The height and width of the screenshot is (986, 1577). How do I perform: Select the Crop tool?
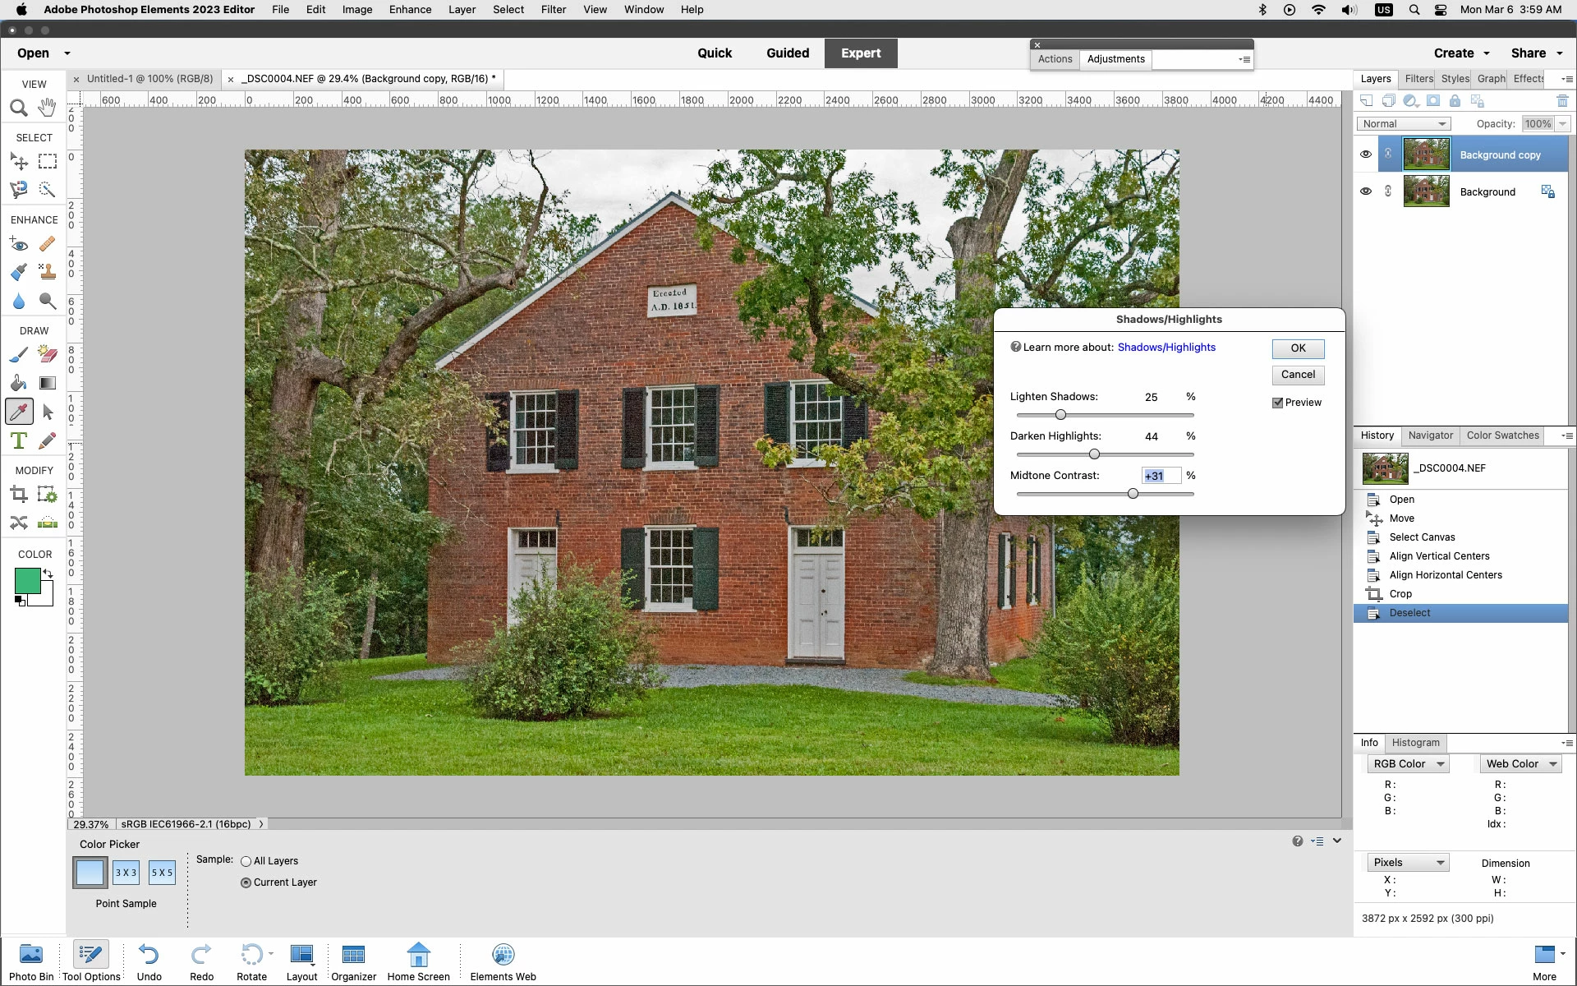19,494
